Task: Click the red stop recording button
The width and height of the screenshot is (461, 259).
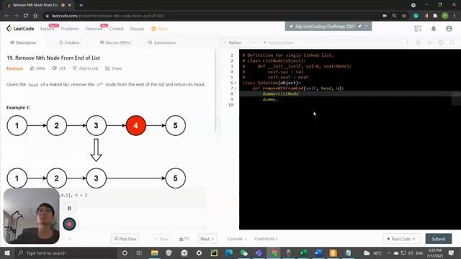Action: (69, 224)
